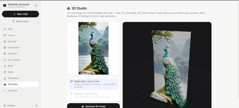Open Workbench
The height and width of the screenshot is (108, 239).
20,78
